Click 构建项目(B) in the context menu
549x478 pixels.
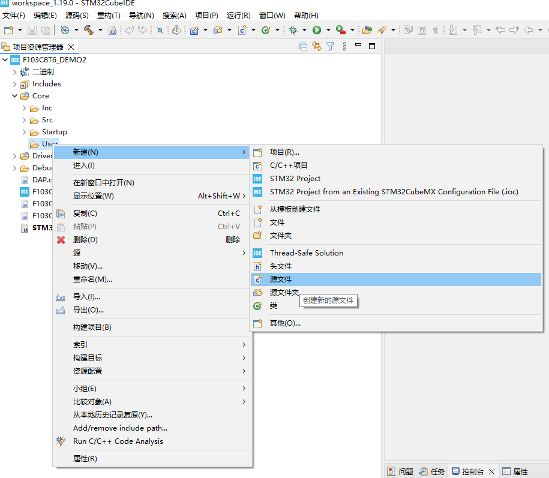click(x=152, y=327)
